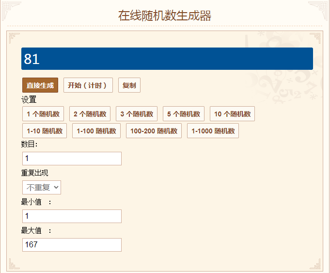Image resolution: width=330 pixels, height=273 pixels.
Task: Pick the 3 个随机数 preset
Action: (137, 114)
